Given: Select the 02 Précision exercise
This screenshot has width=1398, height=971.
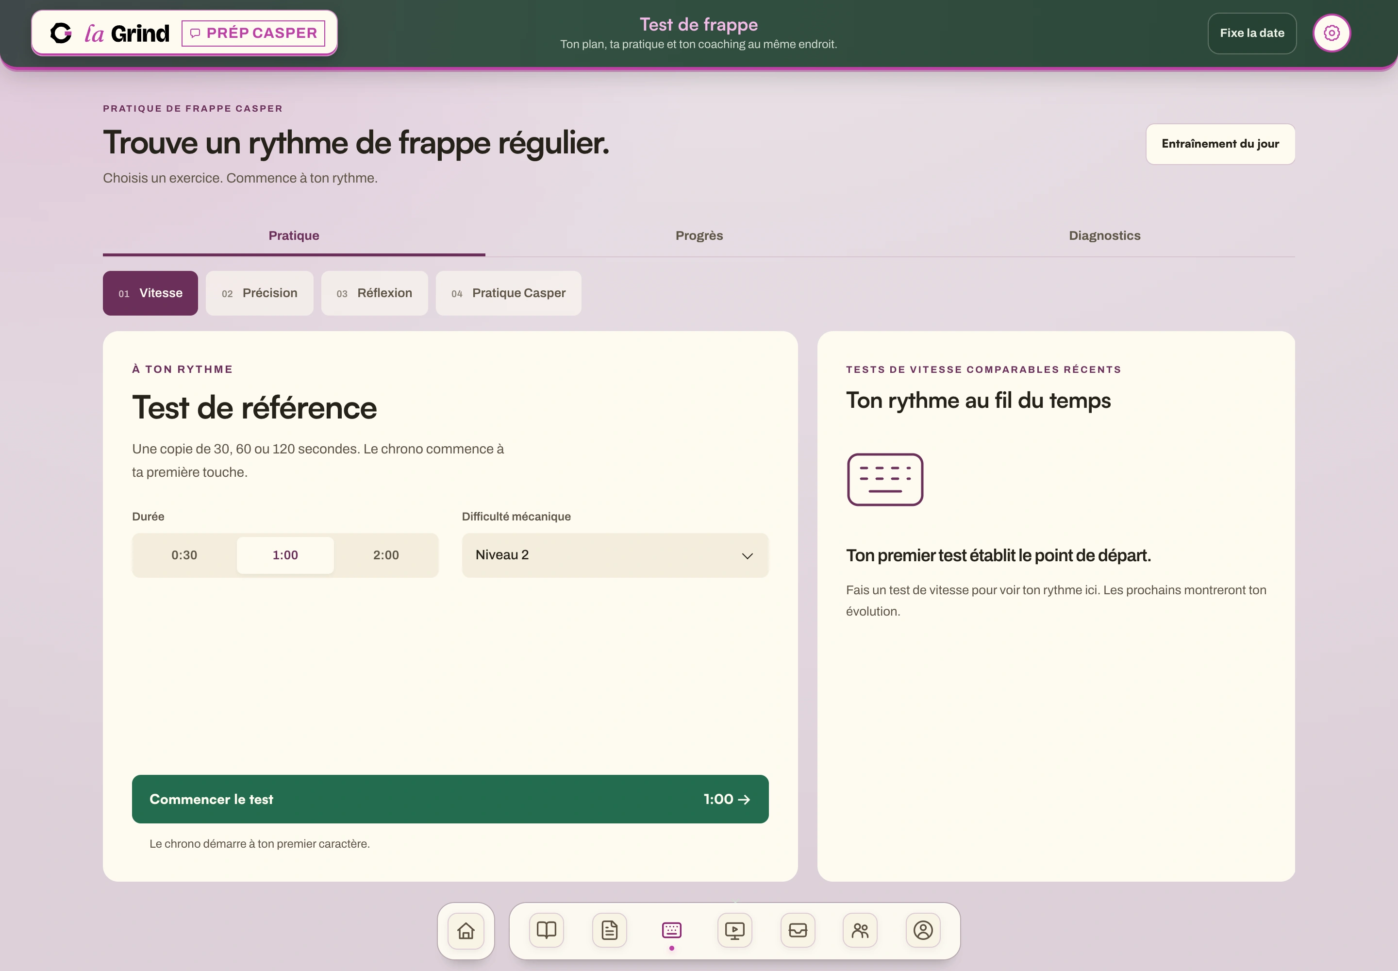Looking at the screenshot, I should coord(259,293).
